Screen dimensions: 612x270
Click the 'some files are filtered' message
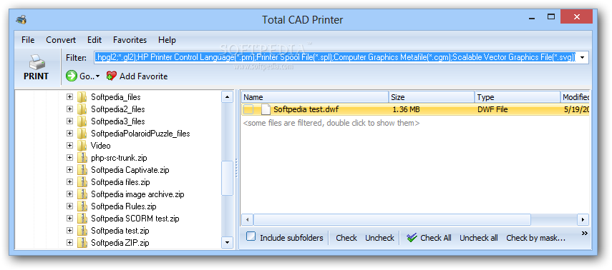331,123
